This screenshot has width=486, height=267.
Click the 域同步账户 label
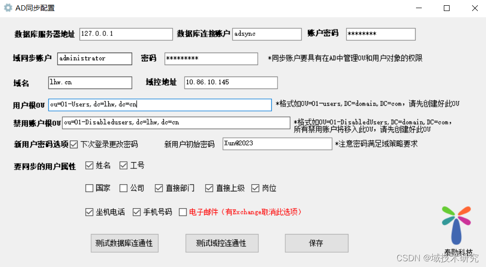(32, 58)
